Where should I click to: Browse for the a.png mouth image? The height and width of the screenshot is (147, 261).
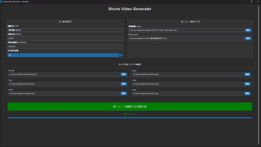(x=247, y=74)
